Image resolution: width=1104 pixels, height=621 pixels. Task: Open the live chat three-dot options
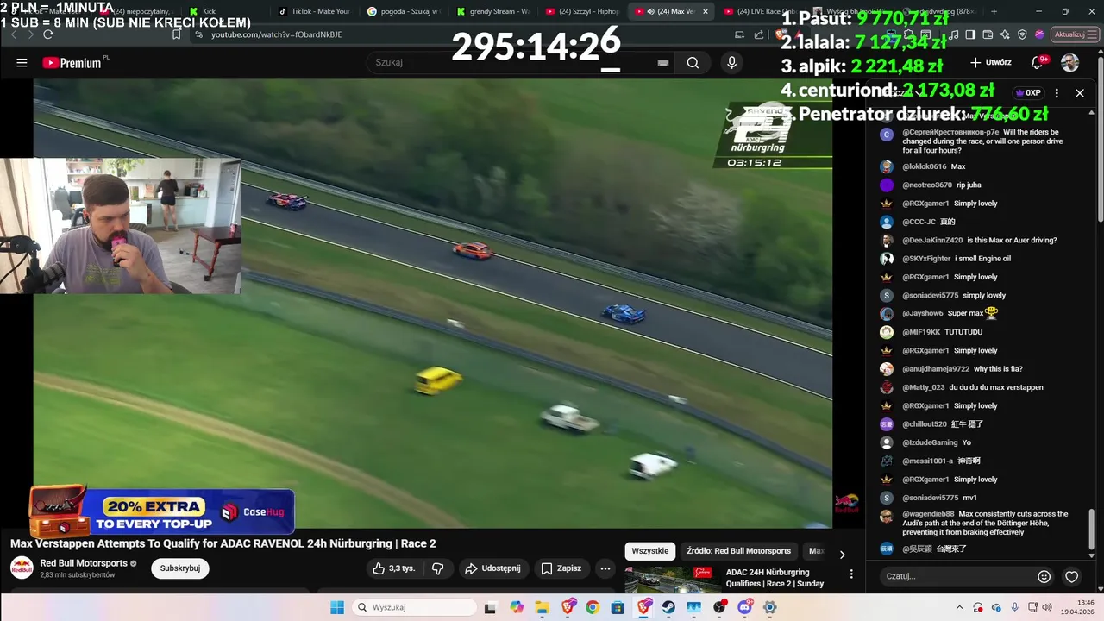point(1057,93)
